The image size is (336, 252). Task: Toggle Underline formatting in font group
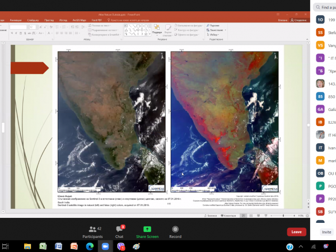(x=21, y=33)
